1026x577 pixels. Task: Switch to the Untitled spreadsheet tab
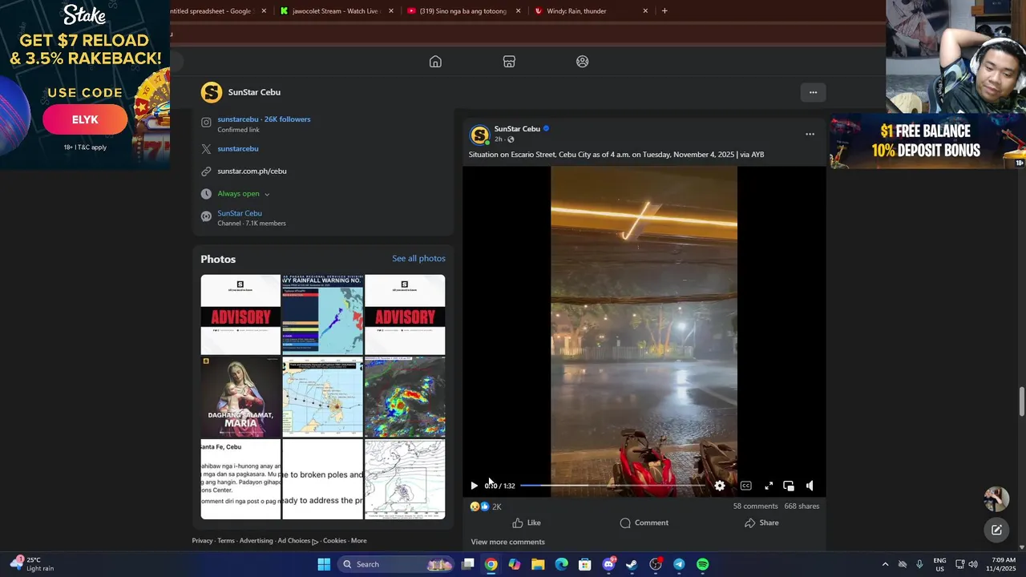216,11
